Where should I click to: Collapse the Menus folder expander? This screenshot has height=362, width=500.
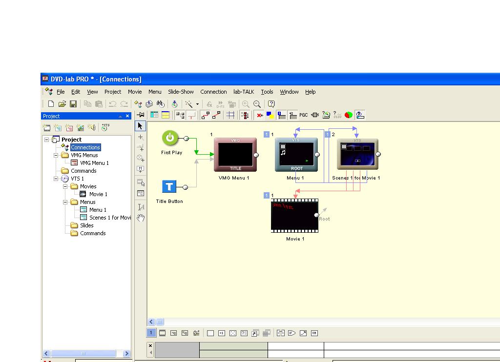[65, 202]
